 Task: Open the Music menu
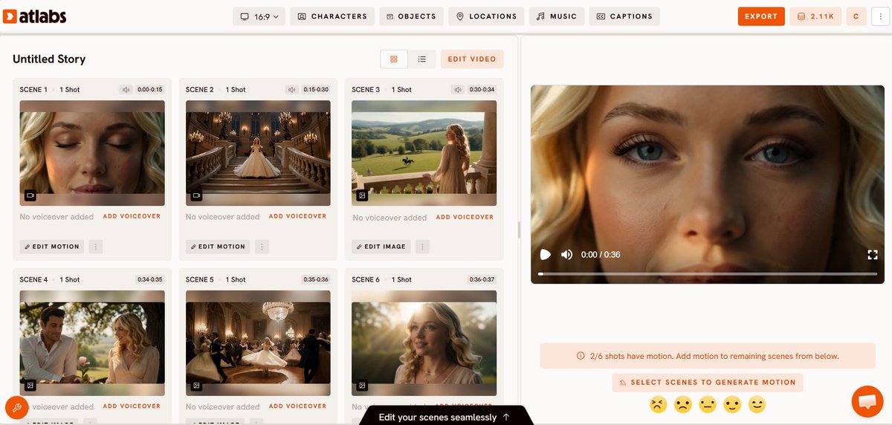(x=557, y=16)
